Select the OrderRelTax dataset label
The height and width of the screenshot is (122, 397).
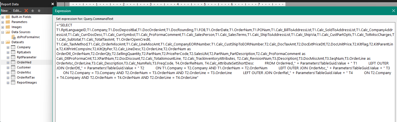tap(26, 77)
